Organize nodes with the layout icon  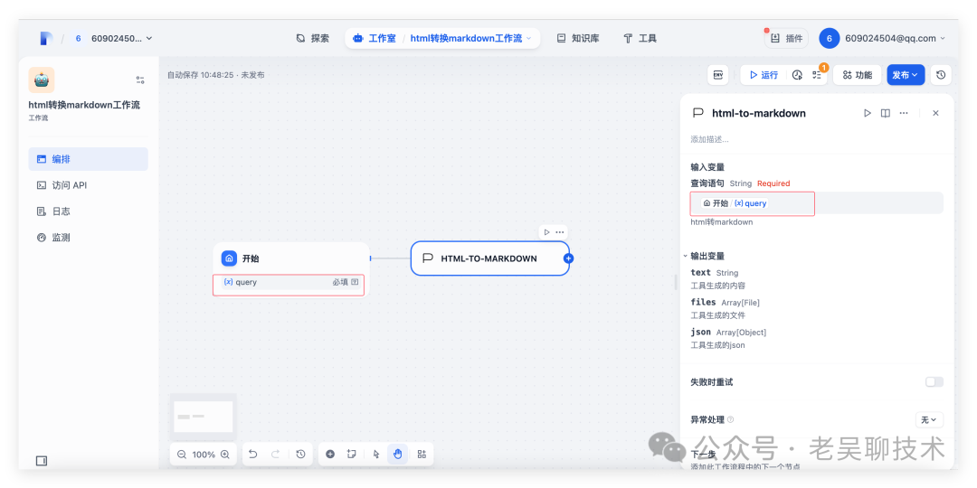(422, 455)
